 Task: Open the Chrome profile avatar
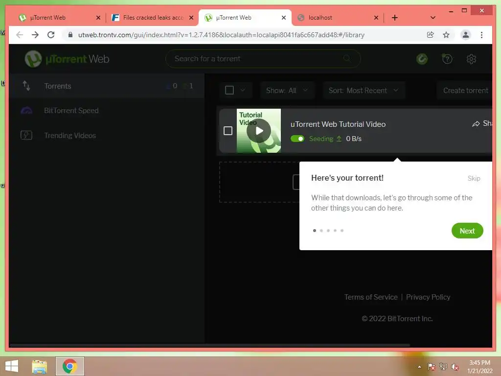[x=466, y=35]
